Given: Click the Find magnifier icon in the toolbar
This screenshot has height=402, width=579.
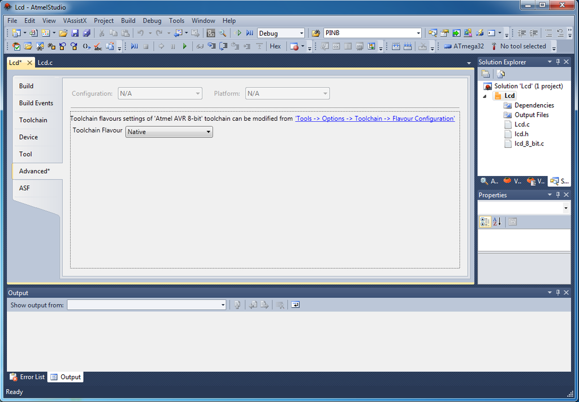Looking at the screenshot, I should [x=223, y=33].
